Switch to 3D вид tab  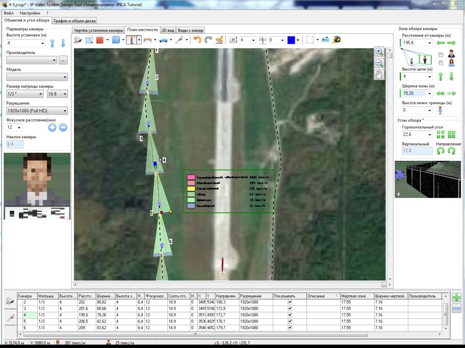pos(168,30)
